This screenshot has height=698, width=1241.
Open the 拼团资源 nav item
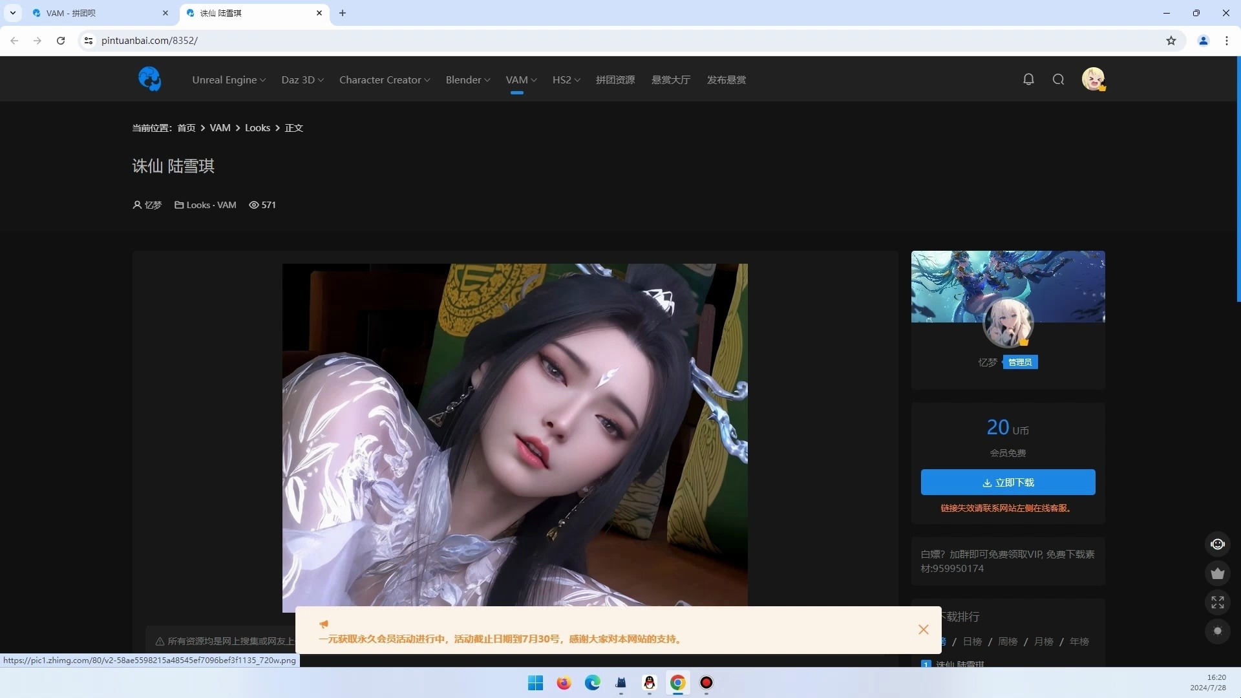coord(615,79)
